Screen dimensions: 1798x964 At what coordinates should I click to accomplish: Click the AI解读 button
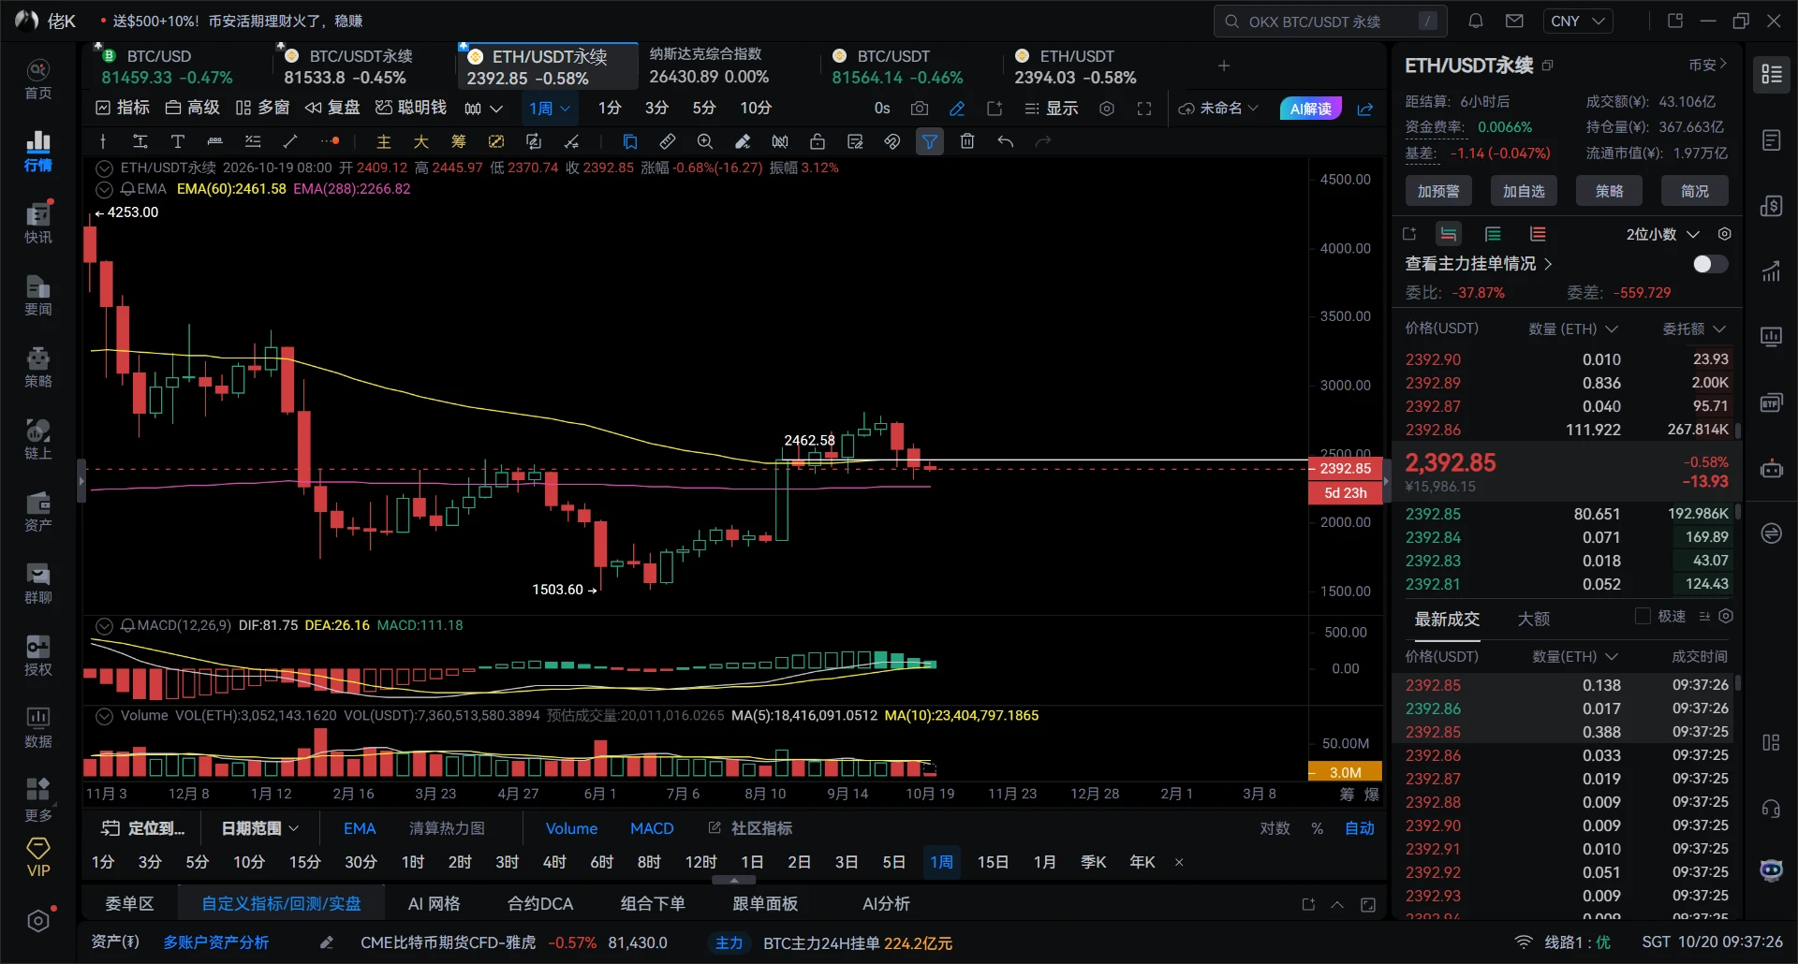pyautogui.click(x=1310, y=109)
